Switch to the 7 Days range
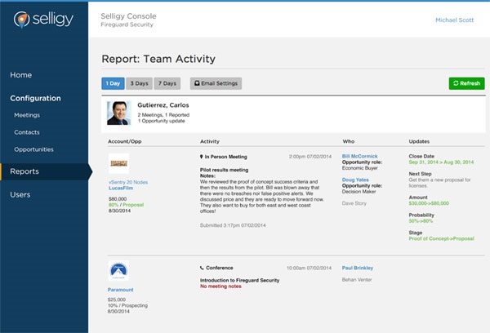This screenshot has width=490, height=333. (x=167, y=83)
